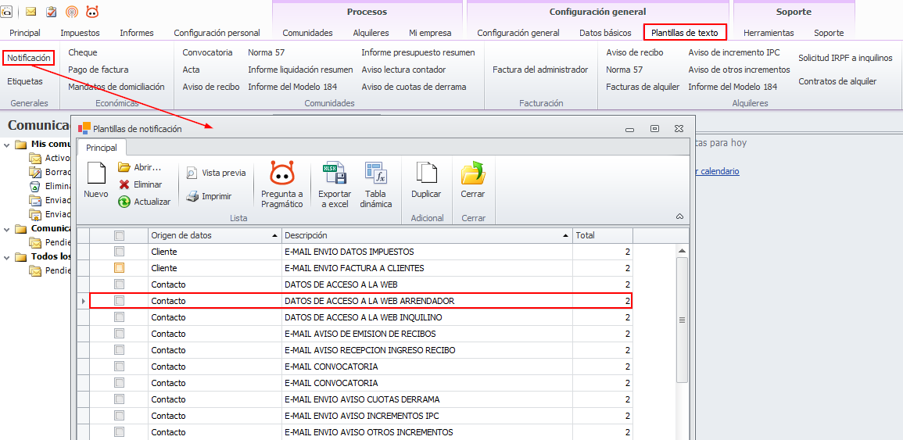Click the Nuevo blank page icon
This screenshot has height=440, width=903.
tap(95, 174)
